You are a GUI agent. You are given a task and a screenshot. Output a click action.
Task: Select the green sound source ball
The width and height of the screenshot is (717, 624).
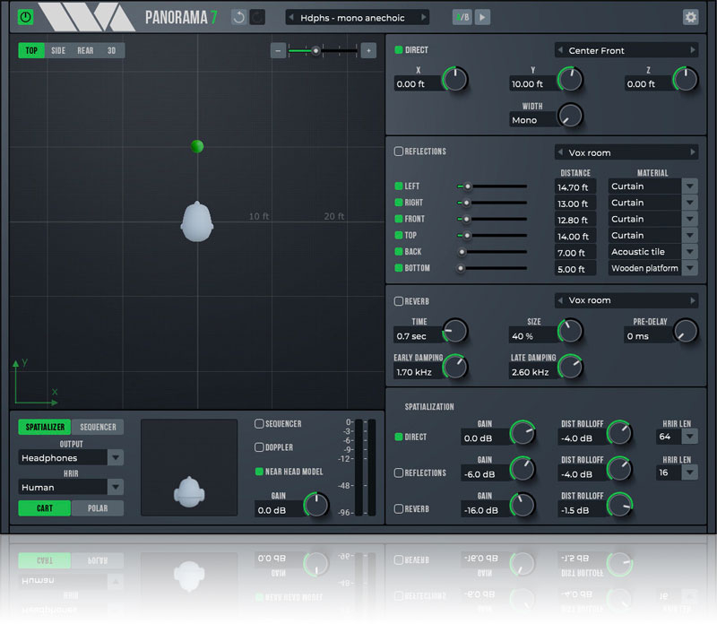coord(197,146)
